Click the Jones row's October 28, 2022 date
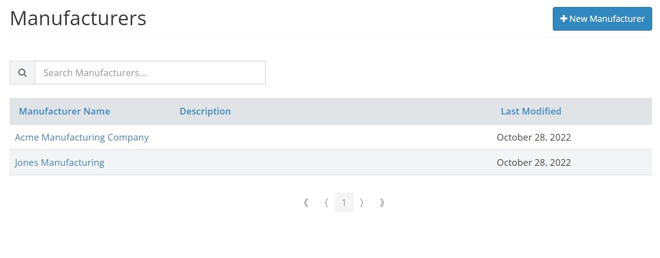 534,162
